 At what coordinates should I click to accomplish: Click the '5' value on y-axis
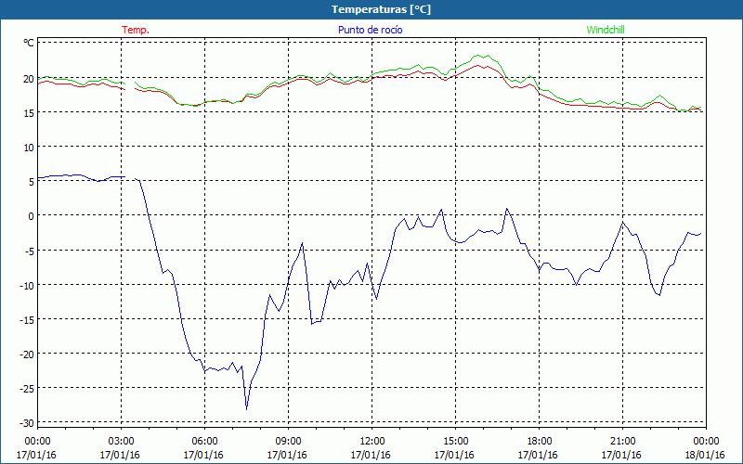[x=32, y=182]
